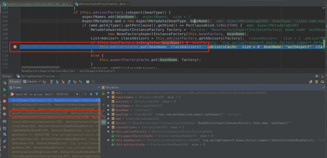Open the Evaluate Expression calculator
The image size is (327, 158).
[x=88, y=82]
